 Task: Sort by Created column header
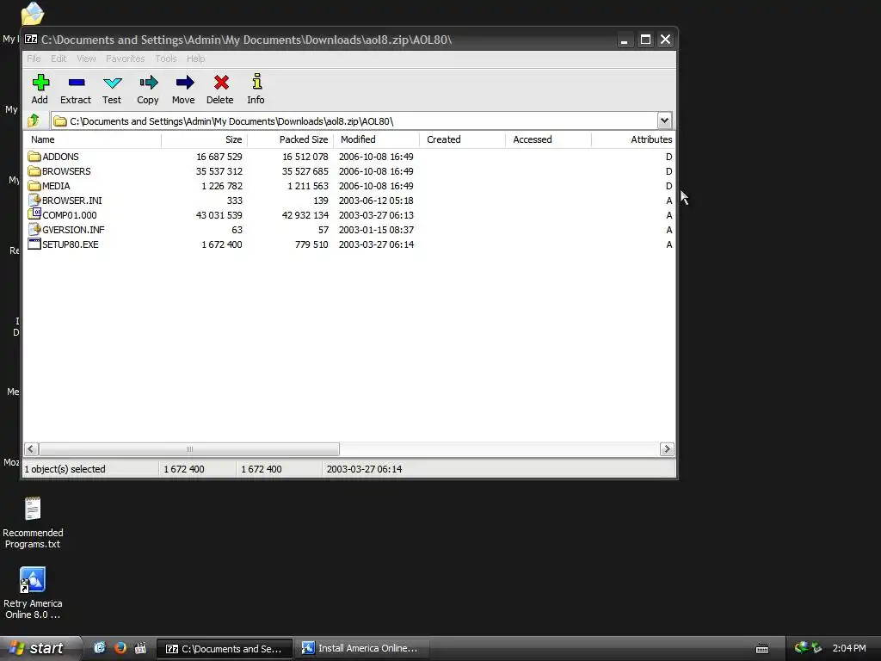[x=462, y=139]
